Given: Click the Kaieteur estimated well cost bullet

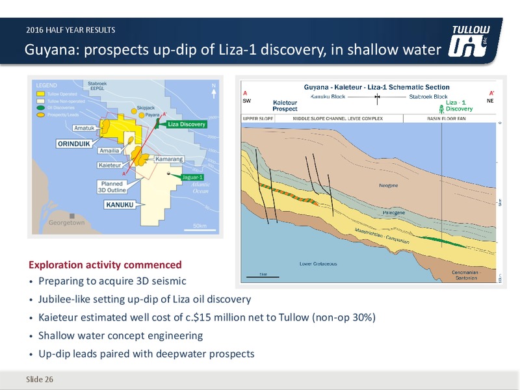Looking at the screenshot, I should [x=207, y=317].
